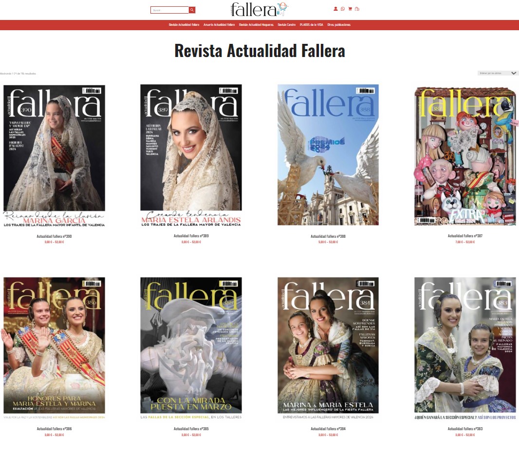Click the search magnifier button
519x456 pixels.
(x=192, y=10)
